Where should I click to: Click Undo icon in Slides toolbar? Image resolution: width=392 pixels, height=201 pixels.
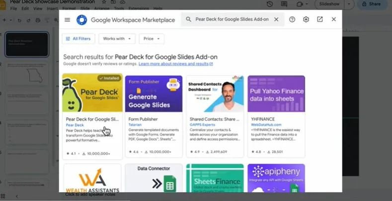coord(19,20)
